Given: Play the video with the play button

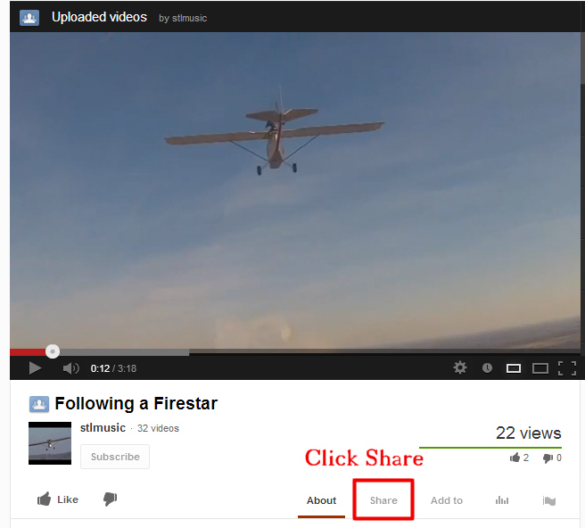Looking at the screenshot, I should pyautogui.click(x=35, y=368).
